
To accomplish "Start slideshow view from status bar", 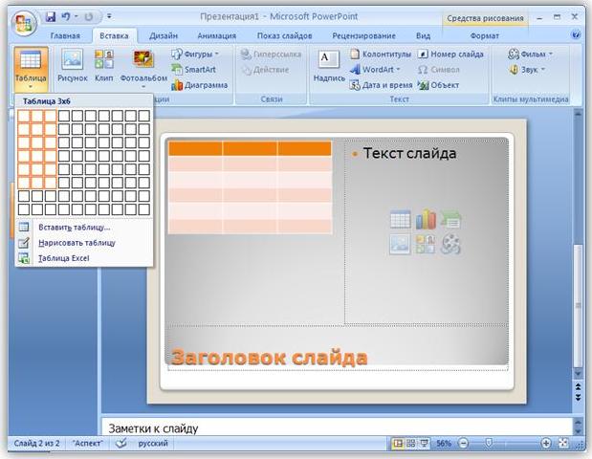I will [x=423, y=444].
